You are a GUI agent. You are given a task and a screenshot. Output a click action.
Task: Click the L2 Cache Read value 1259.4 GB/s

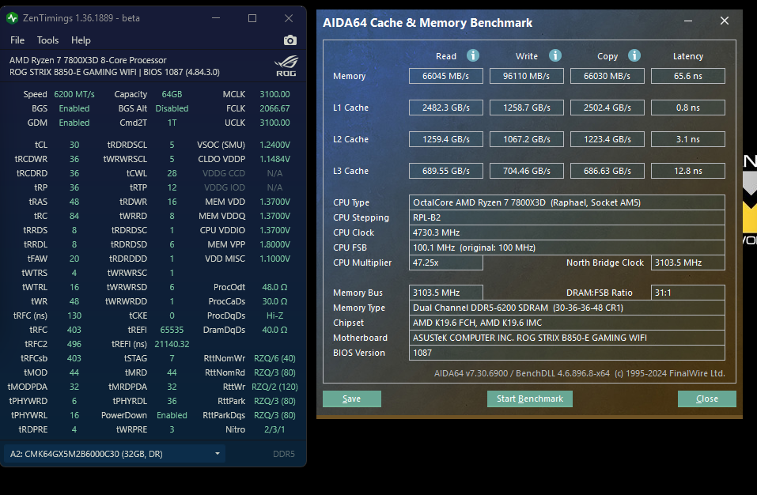445,139
